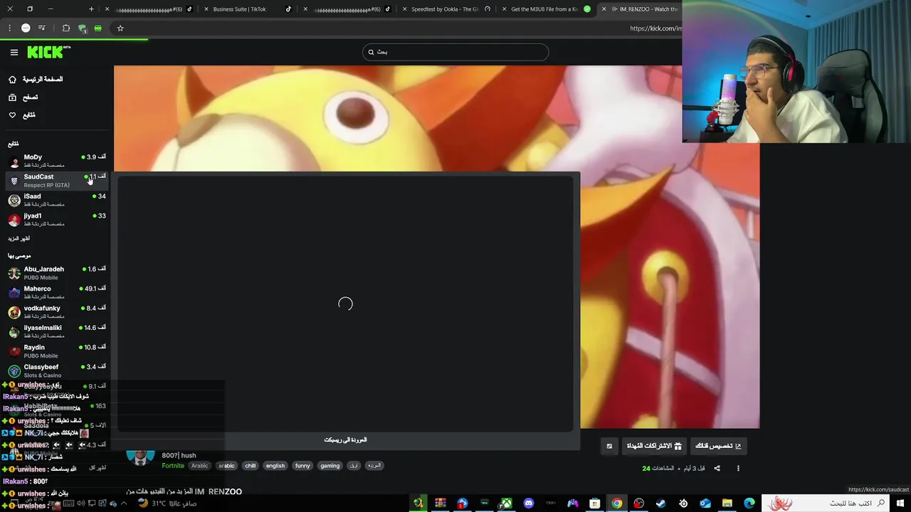
Task: Open Maherco recommended channel
Action: click(57, 292)
